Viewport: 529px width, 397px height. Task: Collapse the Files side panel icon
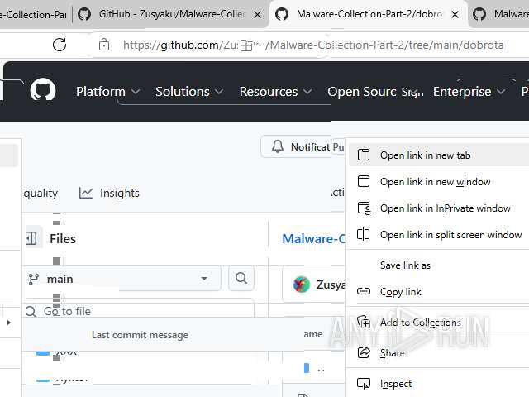(32, 238)
